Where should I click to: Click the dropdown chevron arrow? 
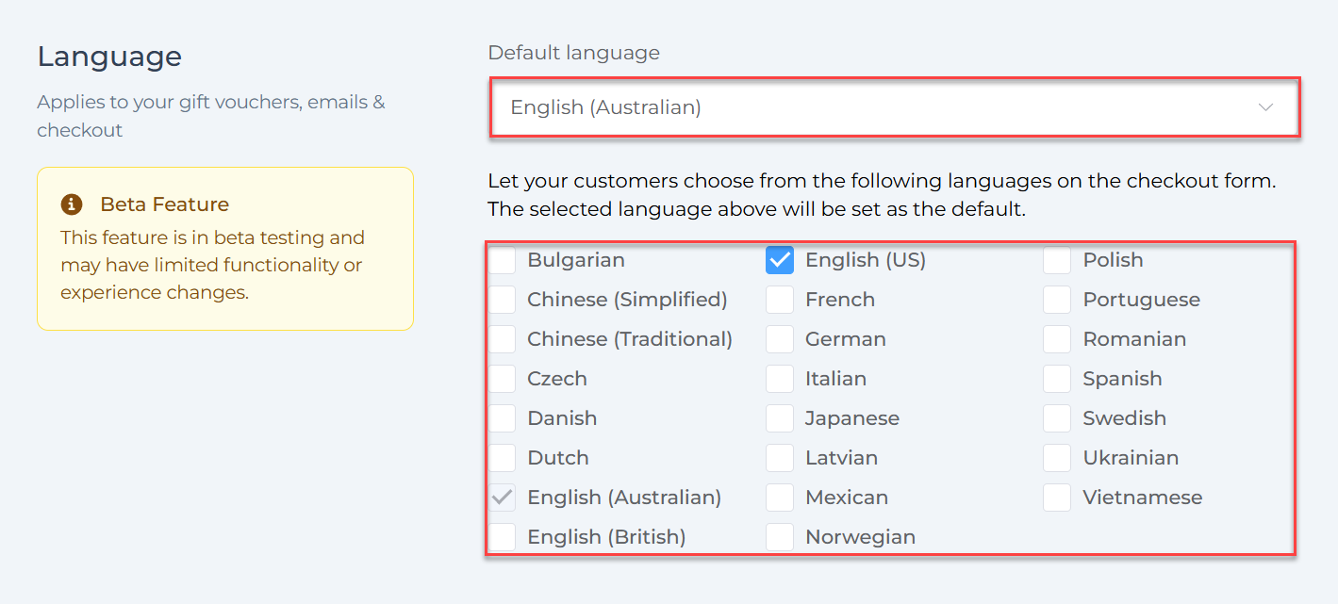1266,107
